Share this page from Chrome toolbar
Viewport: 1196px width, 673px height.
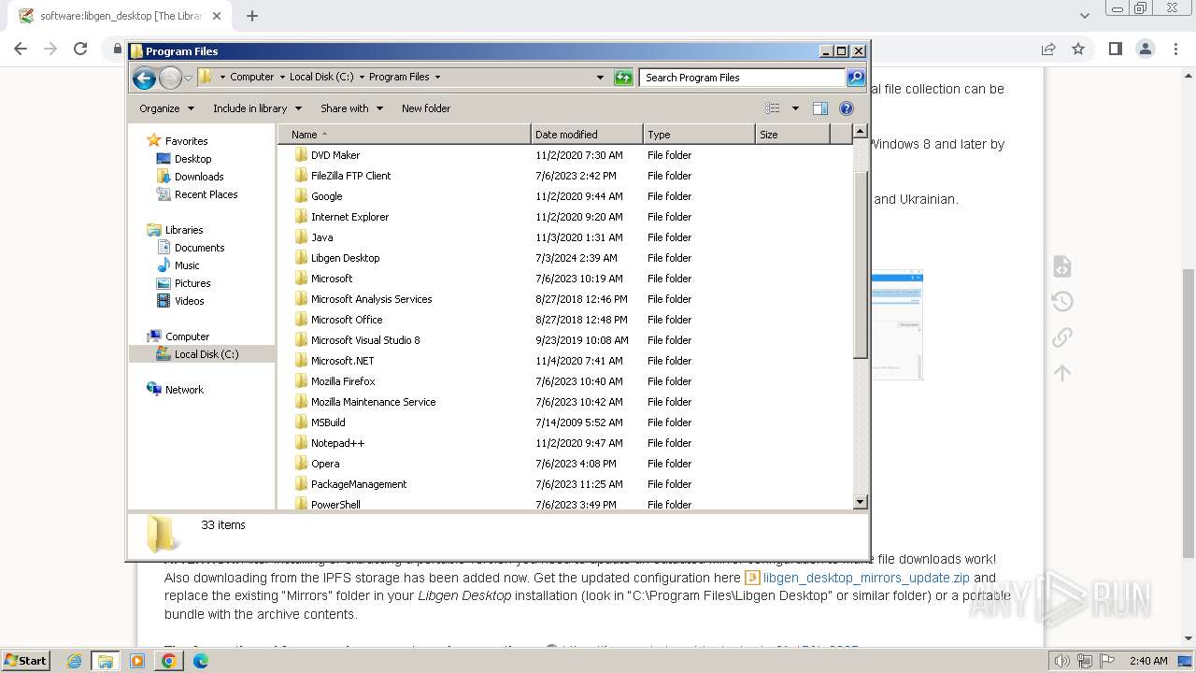(1048, 49)
